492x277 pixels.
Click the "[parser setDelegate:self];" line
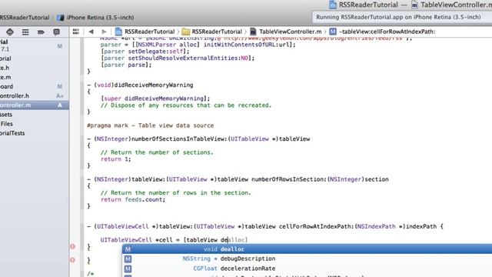pyautogui.click(x=145, y=52)
